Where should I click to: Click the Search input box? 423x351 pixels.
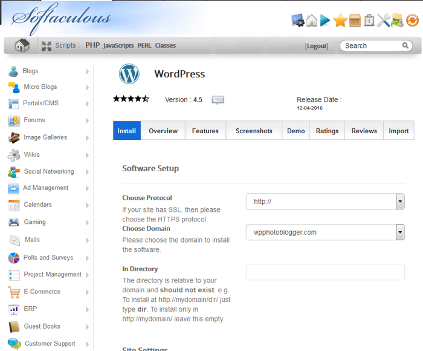[376, 45]
